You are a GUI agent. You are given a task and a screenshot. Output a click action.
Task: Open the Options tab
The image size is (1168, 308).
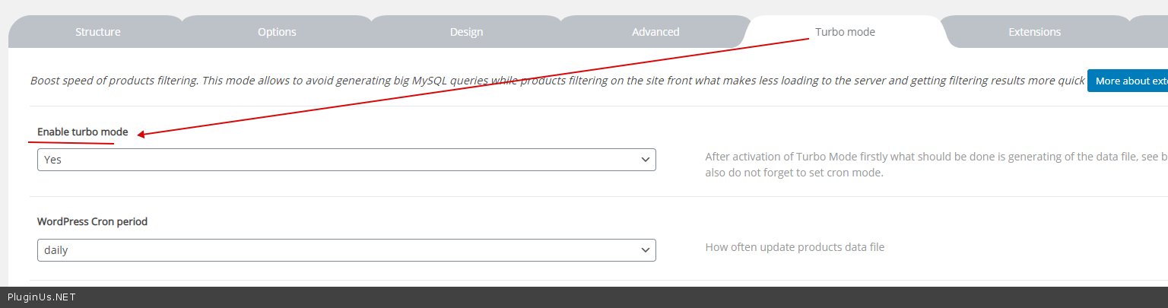[277, 32]
